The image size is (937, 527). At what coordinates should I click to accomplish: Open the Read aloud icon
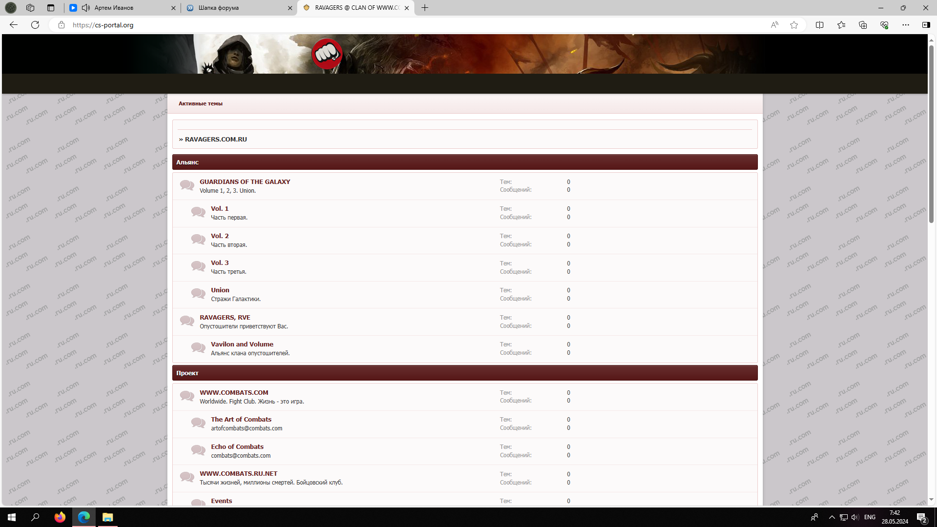coord(774,25)
